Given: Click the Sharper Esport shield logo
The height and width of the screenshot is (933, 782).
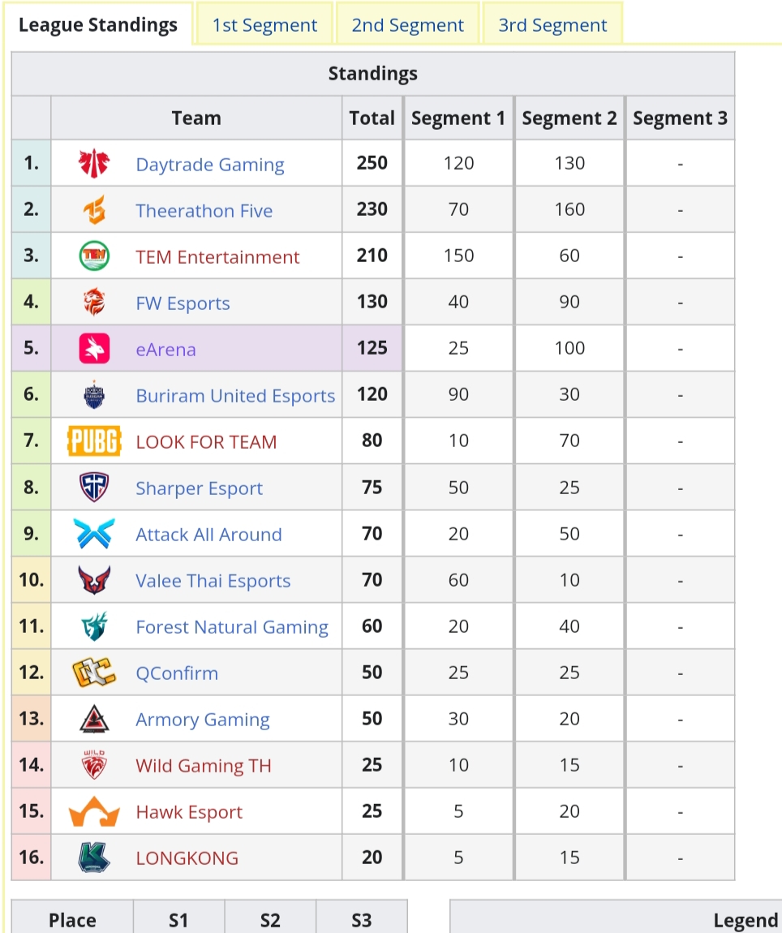Looking at the screenshot, I should (x=94, y=488).
